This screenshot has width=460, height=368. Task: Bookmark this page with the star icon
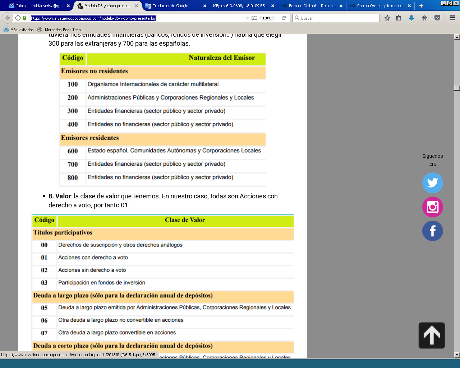coord(387,18)
